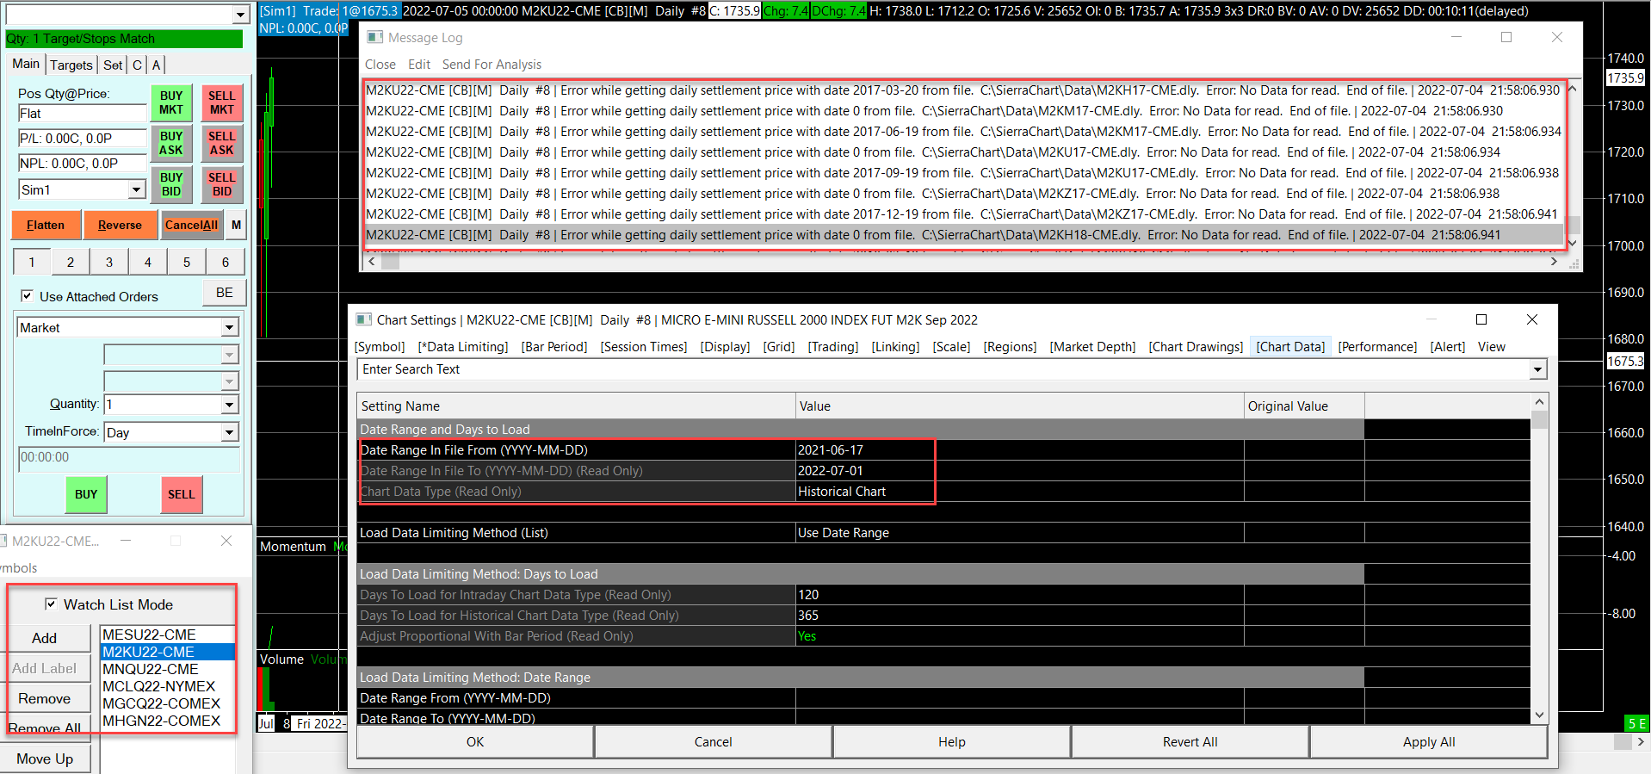Viewport: 1651px width, 774px height.
Task: Close the Message Log window
Action: (1557, 37)
